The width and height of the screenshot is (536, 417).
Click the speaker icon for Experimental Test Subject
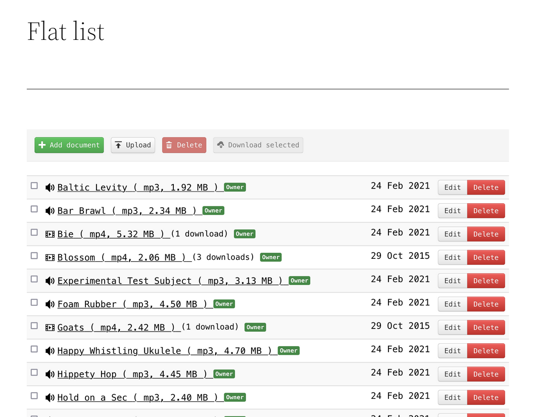point(50,281)
